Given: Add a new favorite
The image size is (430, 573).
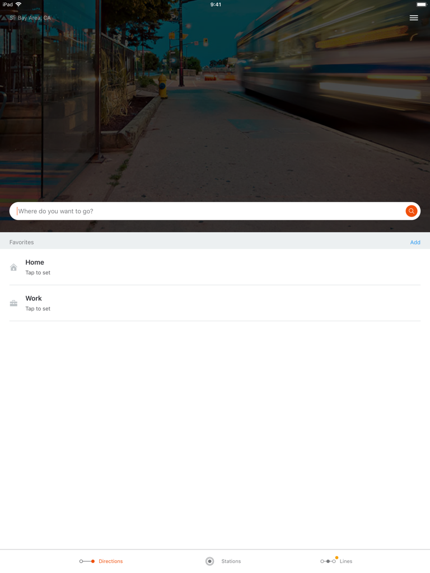Looking at the screenshot, I should [x=415, y=242].
